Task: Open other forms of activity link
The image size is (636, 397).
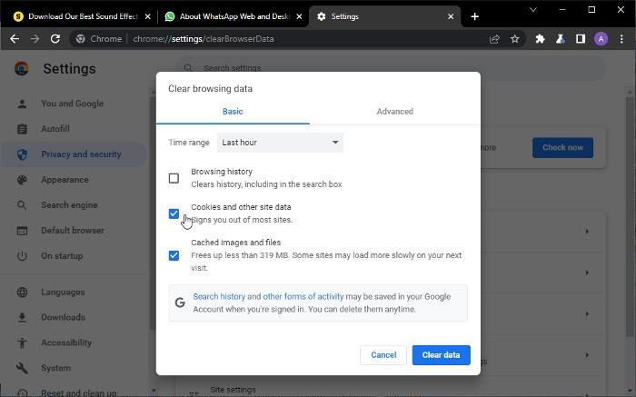Action: [x=303, y=297]
